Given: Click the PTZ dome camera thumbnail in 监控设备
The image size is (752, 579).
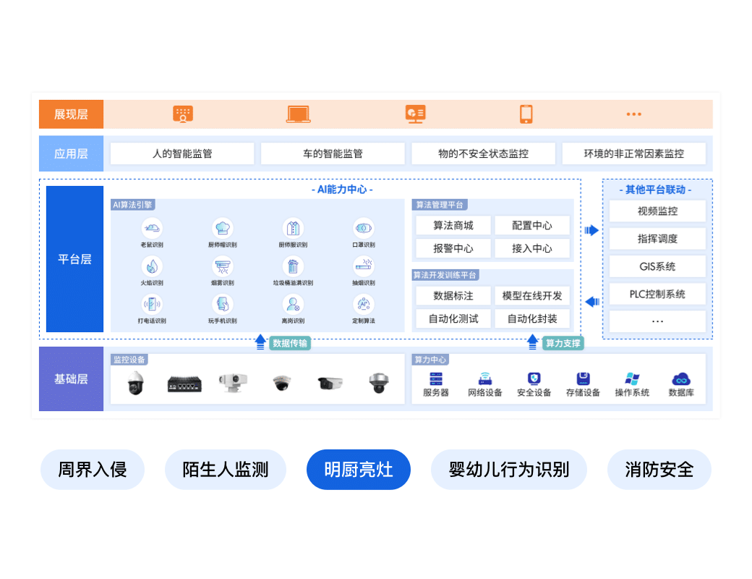Looking at the screenshot, I should click(x=135, y=383).
